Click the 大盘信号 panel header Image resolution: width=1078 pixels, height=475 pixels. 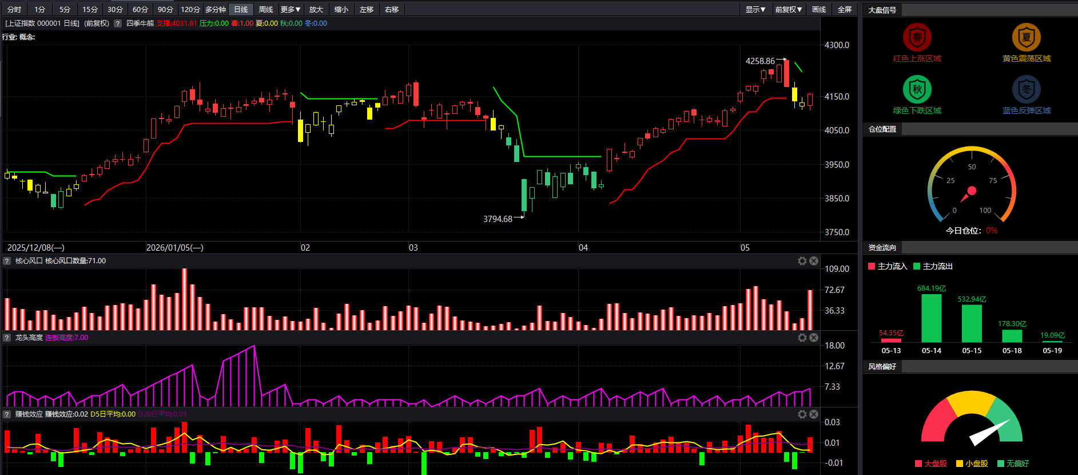coord(882,10)
